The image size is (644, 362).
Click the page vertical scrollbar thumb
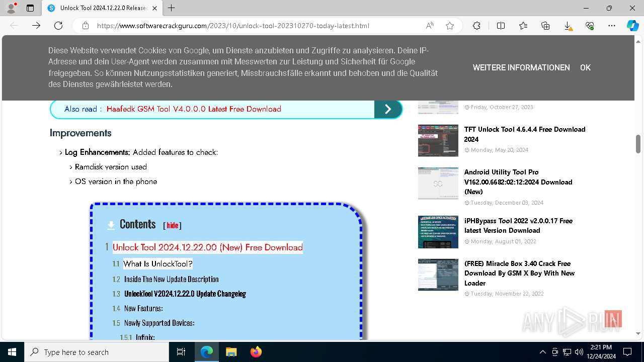(x=638, y=144)
